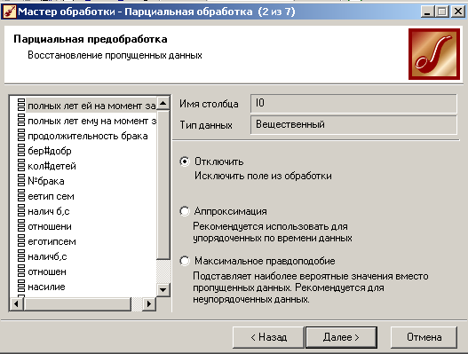
Task: Select the list row 'полных лет ему на момент'
Action: [x=92, y=121]
